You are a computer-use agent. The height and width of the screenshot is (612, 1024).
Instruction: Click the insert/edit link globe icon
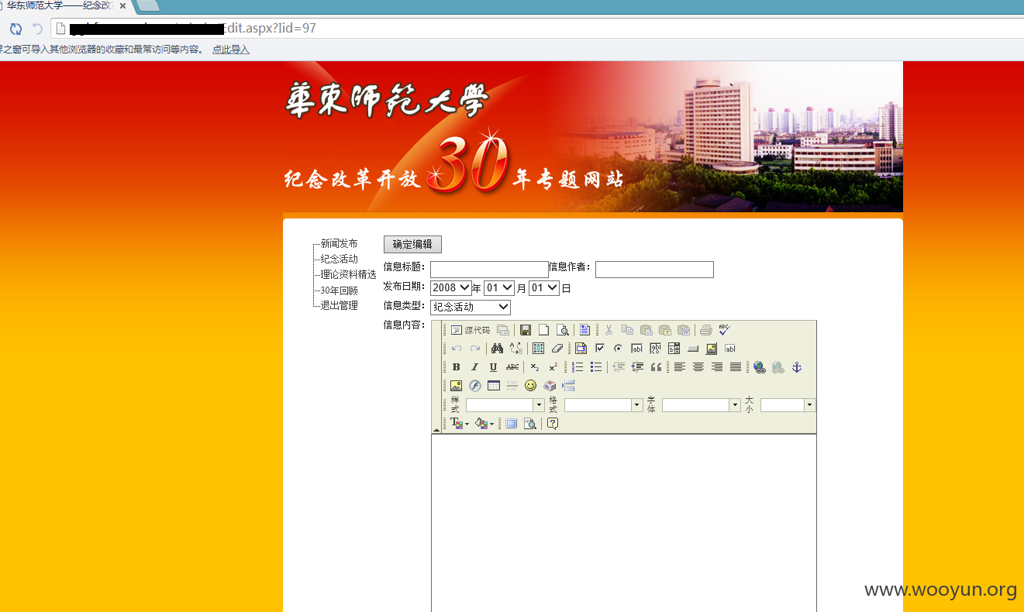click(x=760, y=367)
